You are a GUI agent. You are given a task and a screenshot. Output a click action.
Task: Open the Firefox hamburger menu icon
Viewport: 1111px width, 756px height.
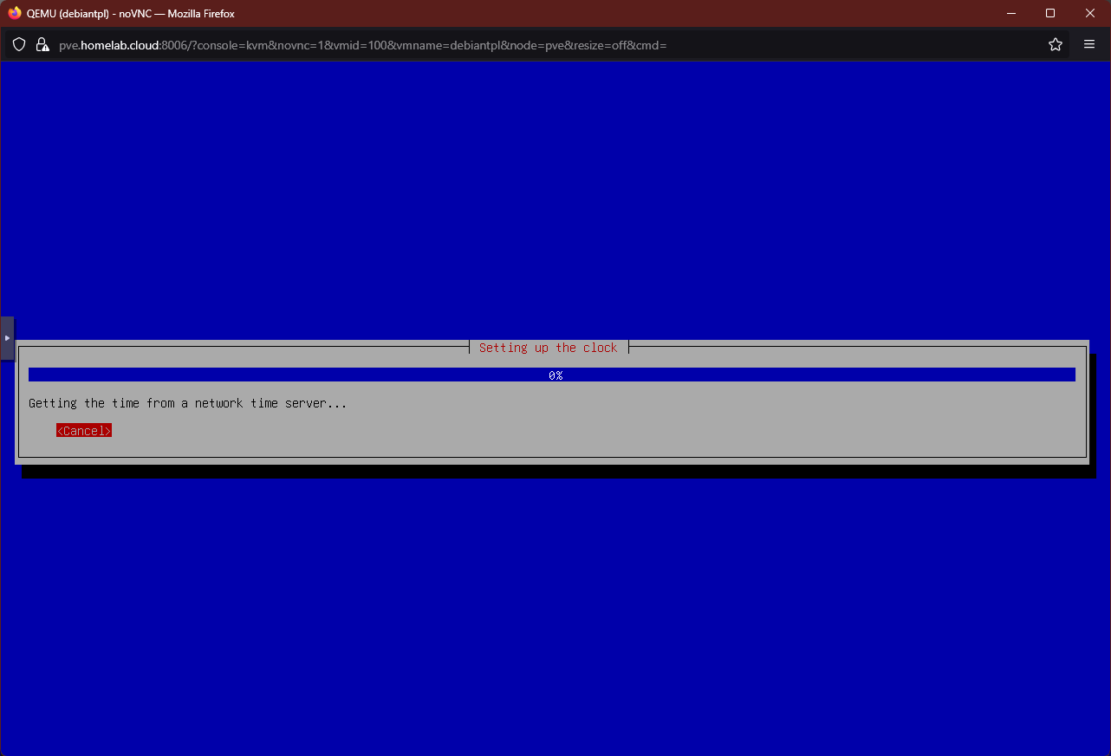point(1089,44)
